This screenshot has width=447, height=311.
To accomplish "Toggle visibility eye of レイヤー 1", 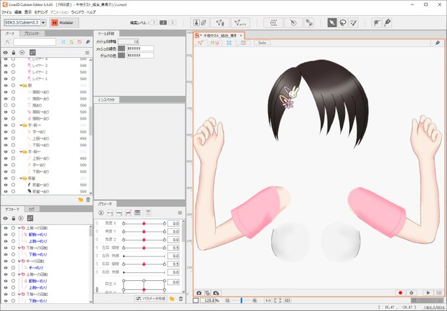I will pos(6,79).
